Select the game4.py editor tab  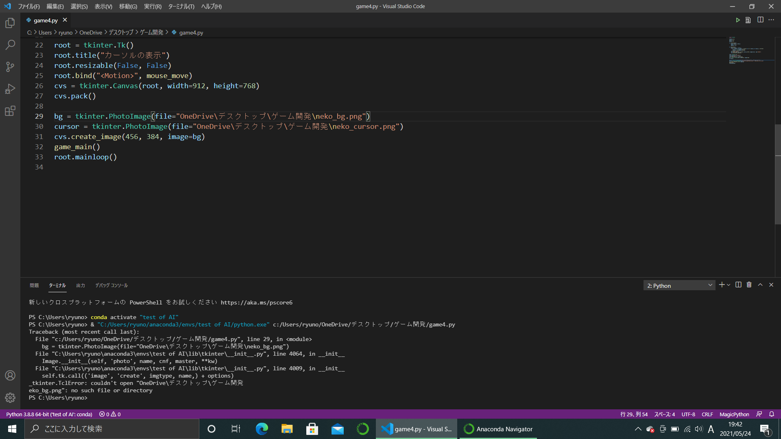pyautogui.click(x=46, y=20)
